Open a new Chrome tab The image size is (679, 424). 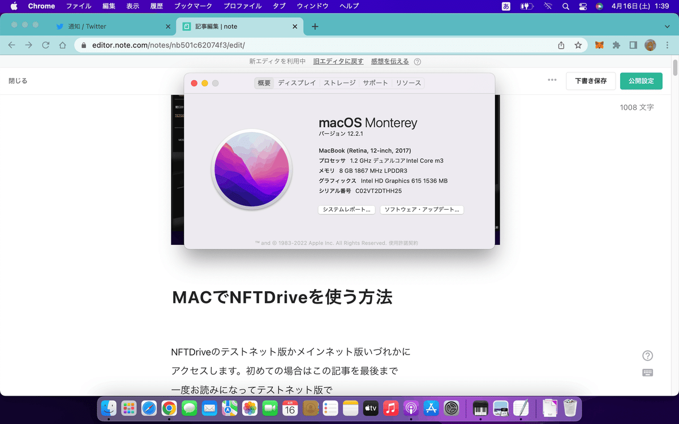click(315, 27)
